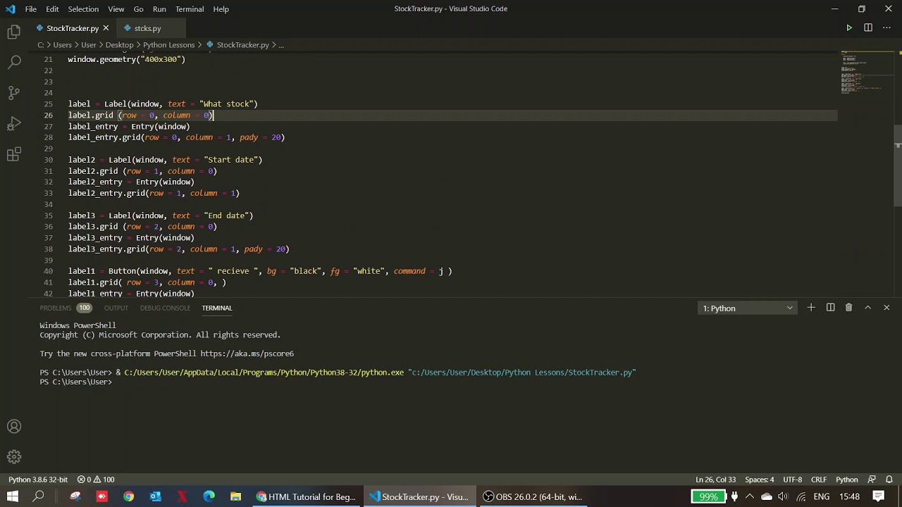The image size is (902, 507).
Task: Open the Run and Debug view
Action: coord(14,124)
